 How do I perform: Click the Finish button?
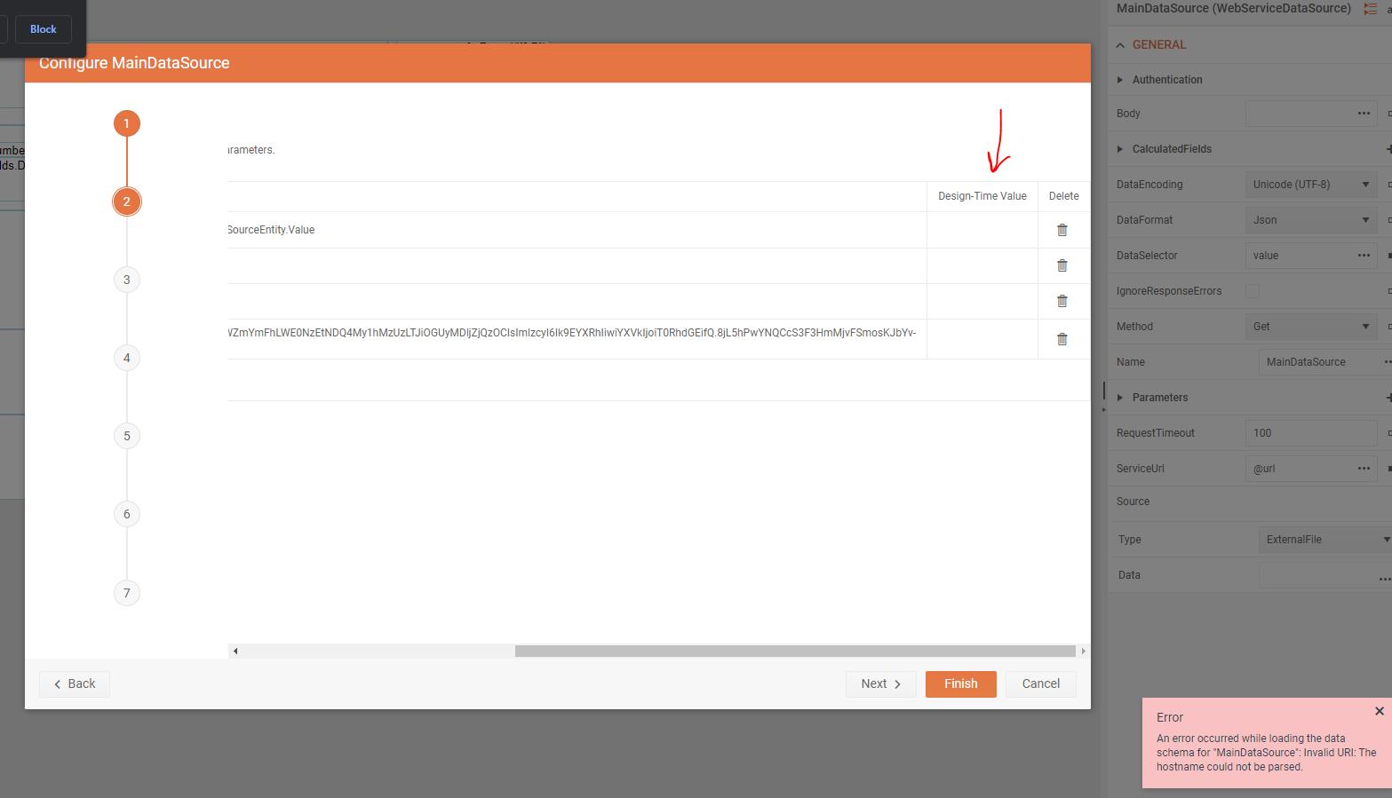click(x=960, y=683)
